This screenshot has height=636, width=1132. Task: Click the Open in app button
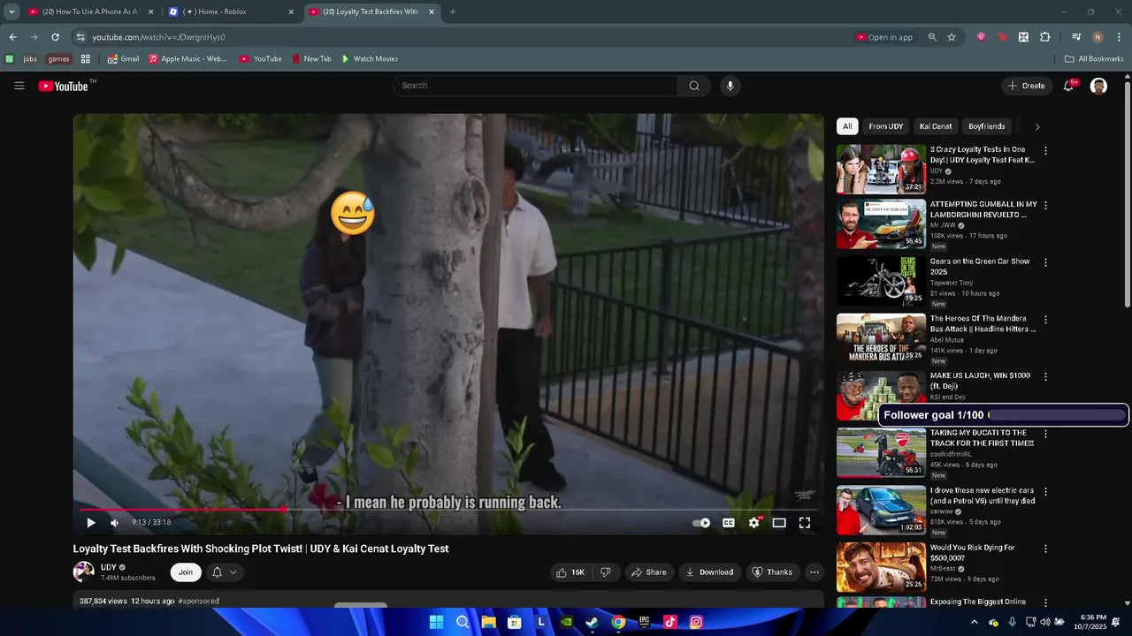point(884,37)
